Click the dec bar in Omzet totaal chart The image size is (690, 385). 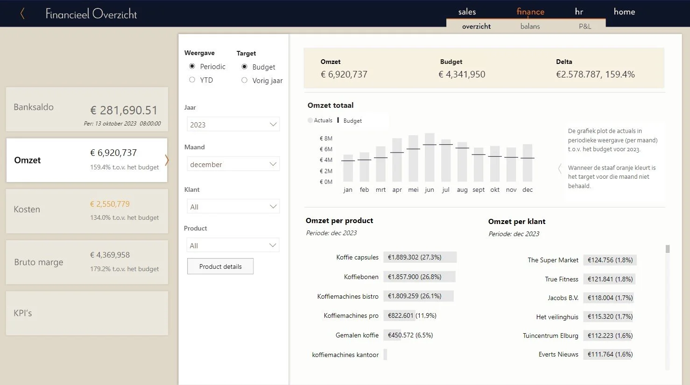point(528,163)
